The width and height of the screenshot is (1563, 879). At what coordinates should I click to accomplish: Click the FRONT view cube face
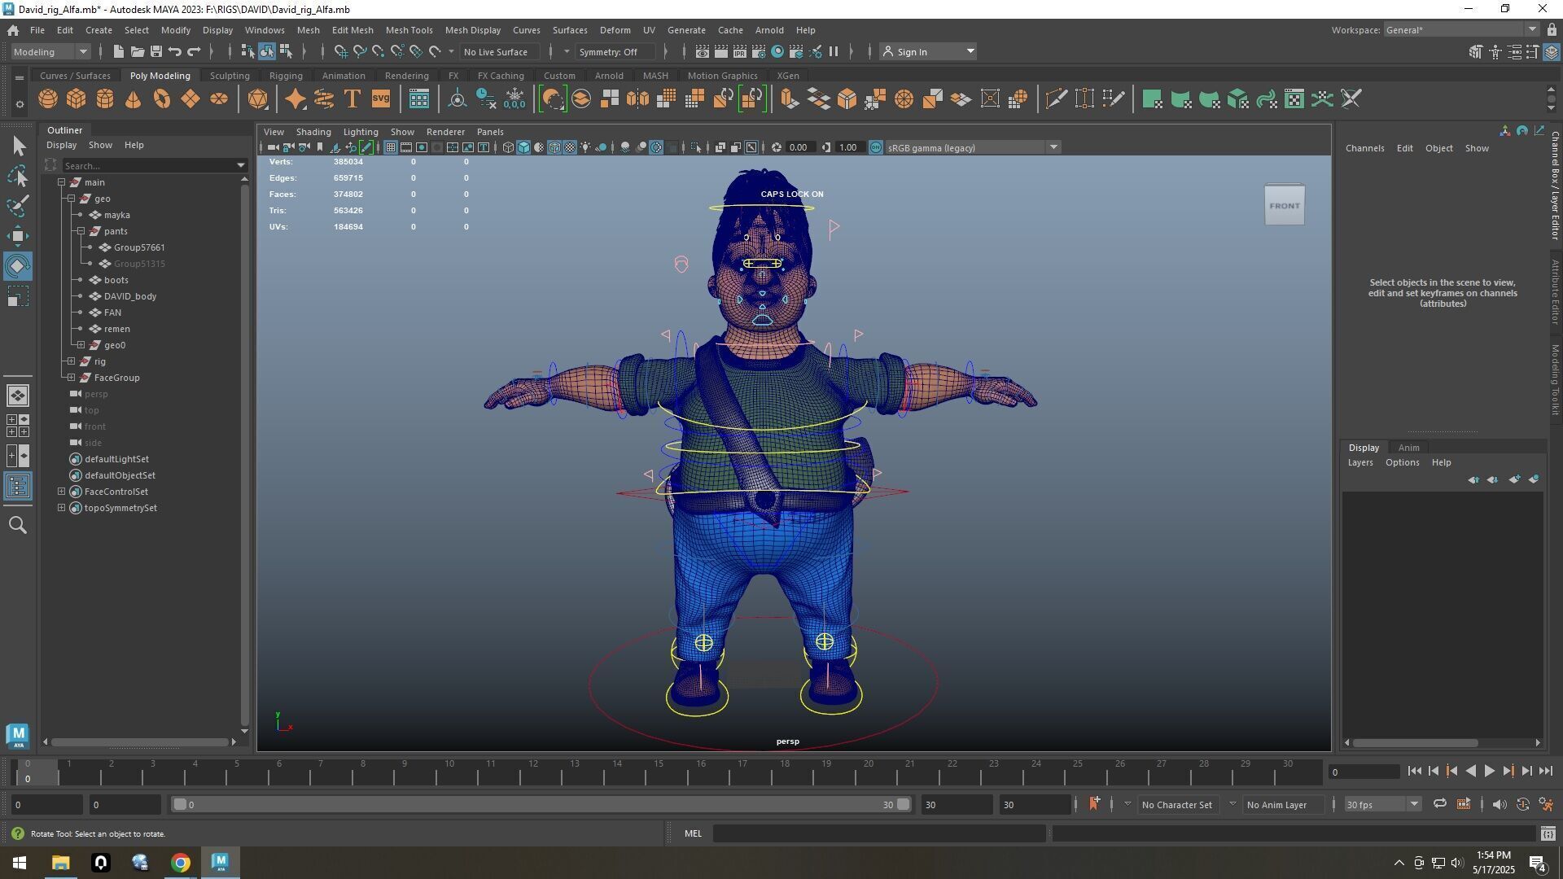1285,206
